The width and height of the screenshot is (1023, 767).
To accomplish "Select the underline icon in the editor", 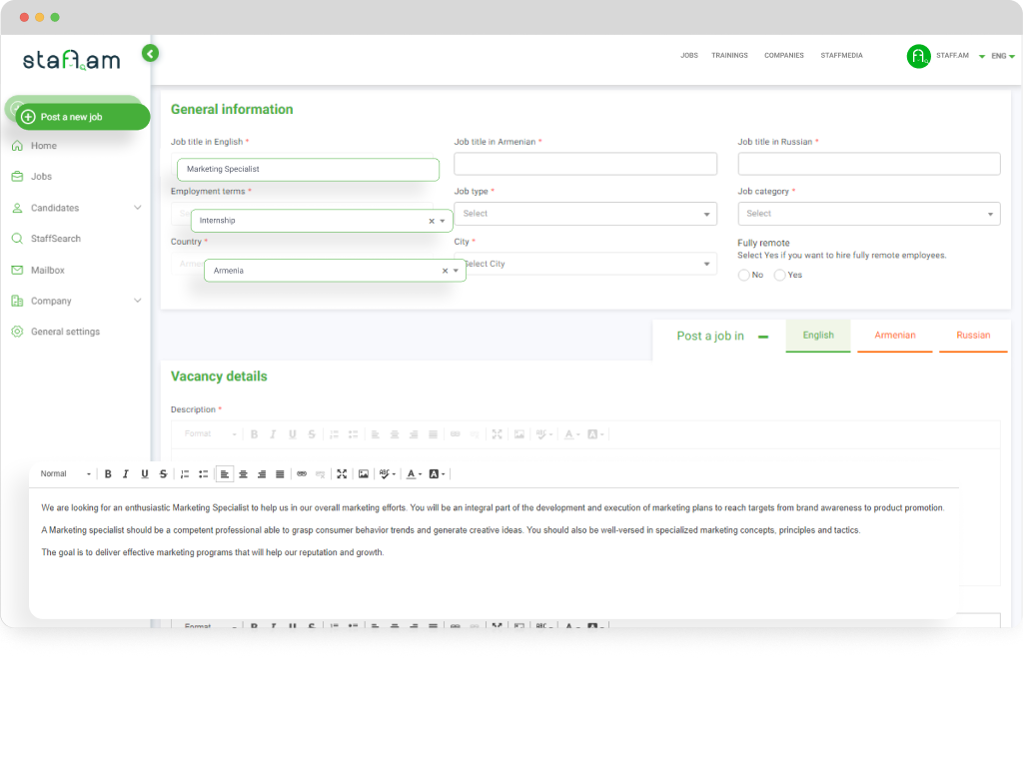I will (x=145, y=473).
